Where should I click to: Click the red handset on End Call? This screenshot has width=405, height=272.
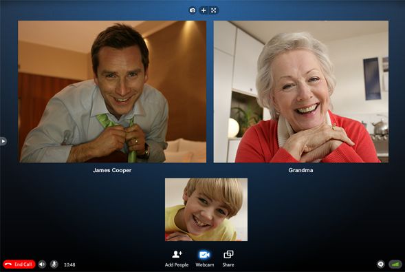pyautogui.click(x=8, y=264)
